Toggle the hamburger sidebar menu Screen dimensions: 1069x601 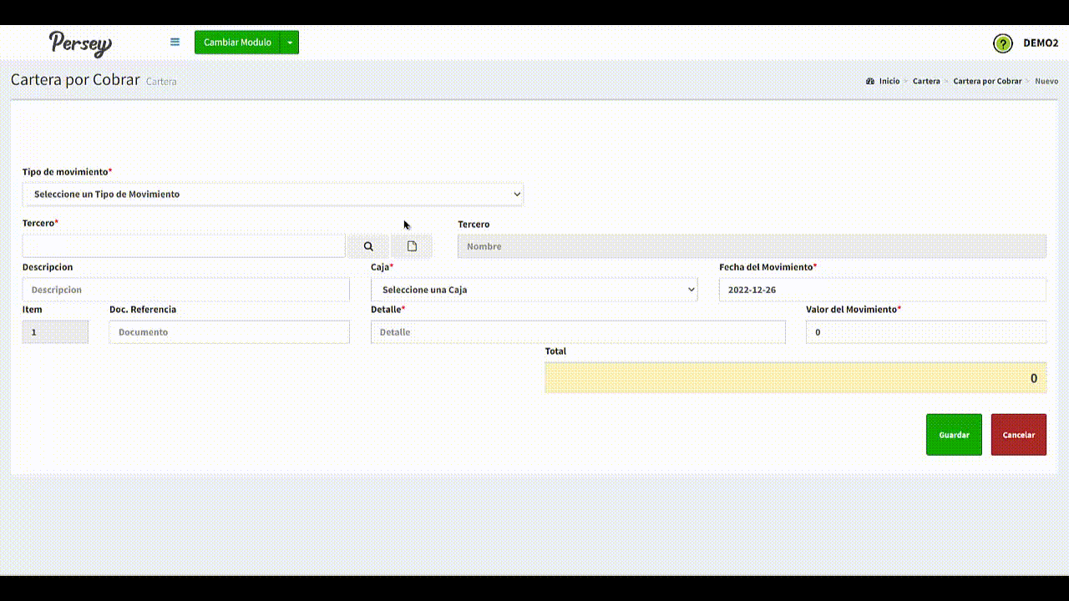coord(175,42)
